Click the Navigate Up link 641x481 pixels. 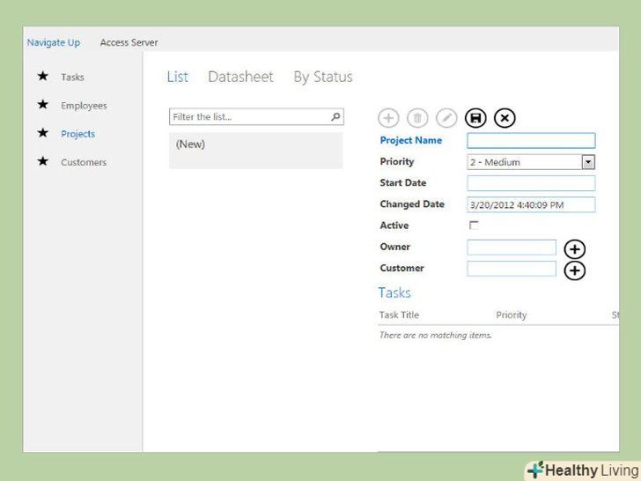point(54,42)
